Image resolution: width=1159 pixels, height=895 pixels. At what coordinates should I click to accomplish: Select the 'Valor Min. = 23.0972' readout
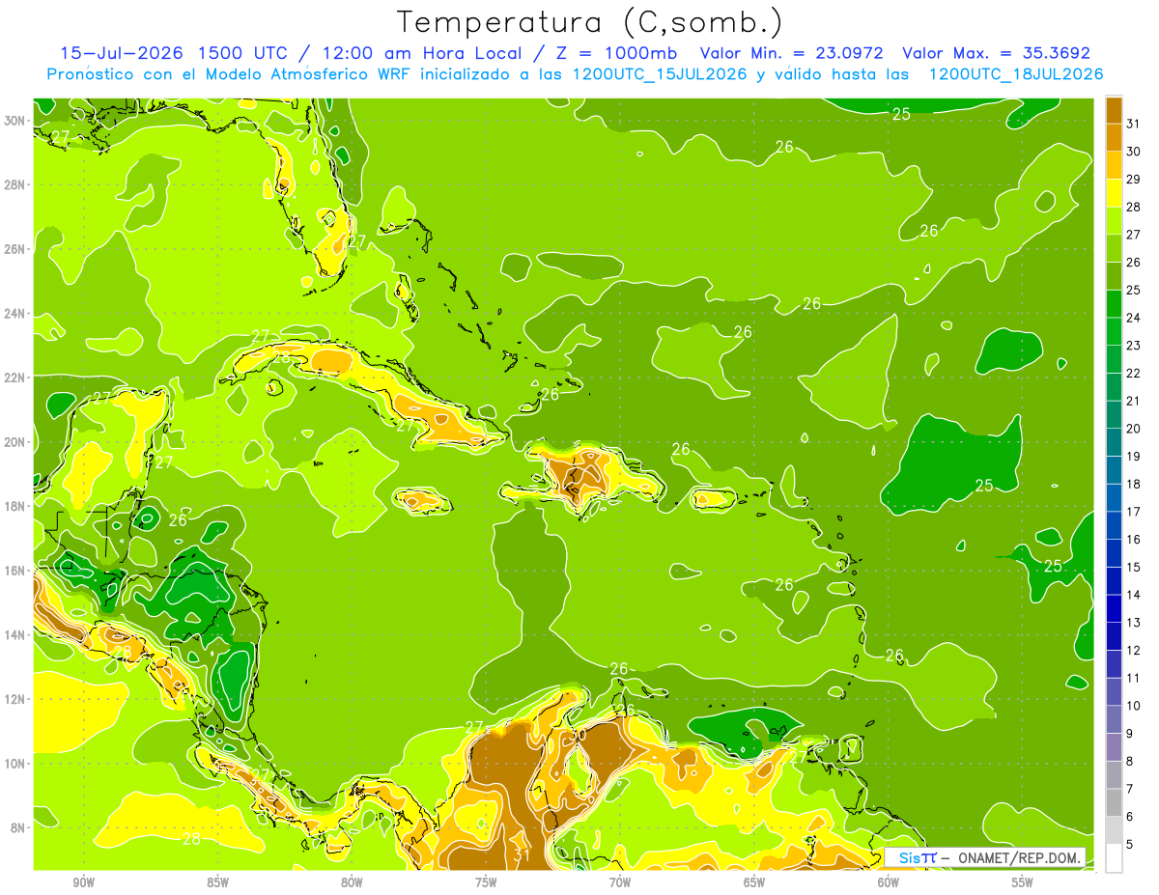(792, 53)
